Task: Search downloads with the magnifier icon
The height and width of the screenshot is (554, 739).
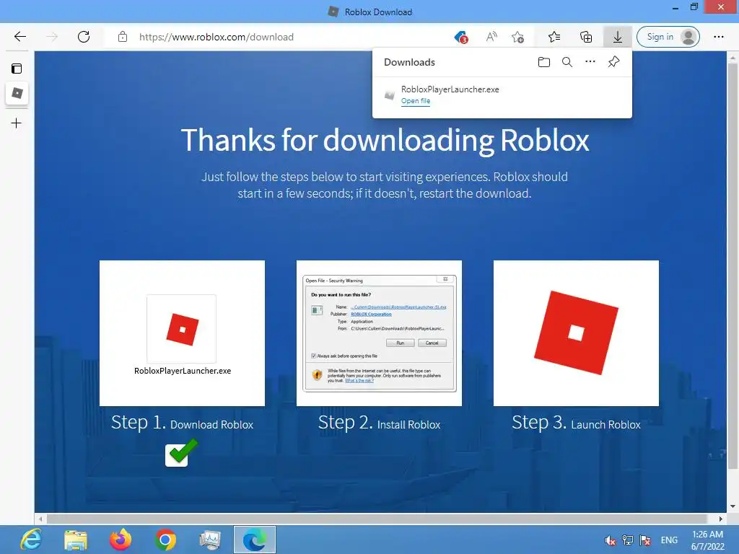Action: coord(567,62)
